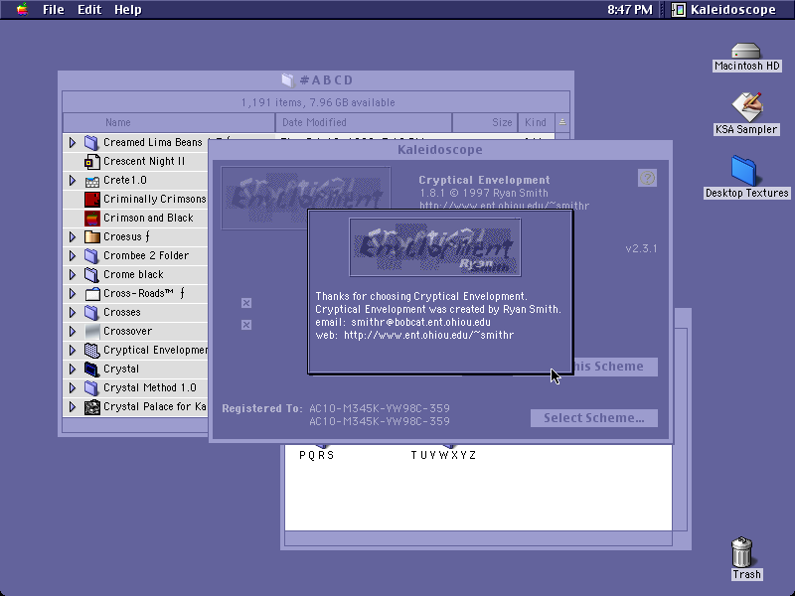
Task: Sort the list by the Name column
Action: [x=169, y=122]
